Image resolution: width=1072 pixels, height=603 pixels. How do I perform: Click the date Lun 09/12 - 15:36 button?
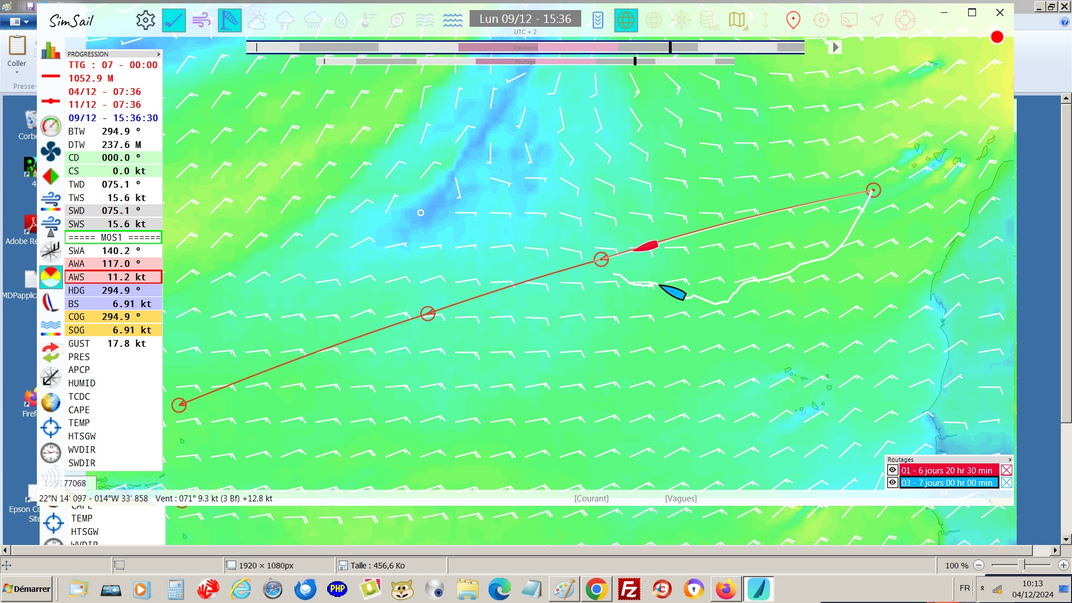525,19
